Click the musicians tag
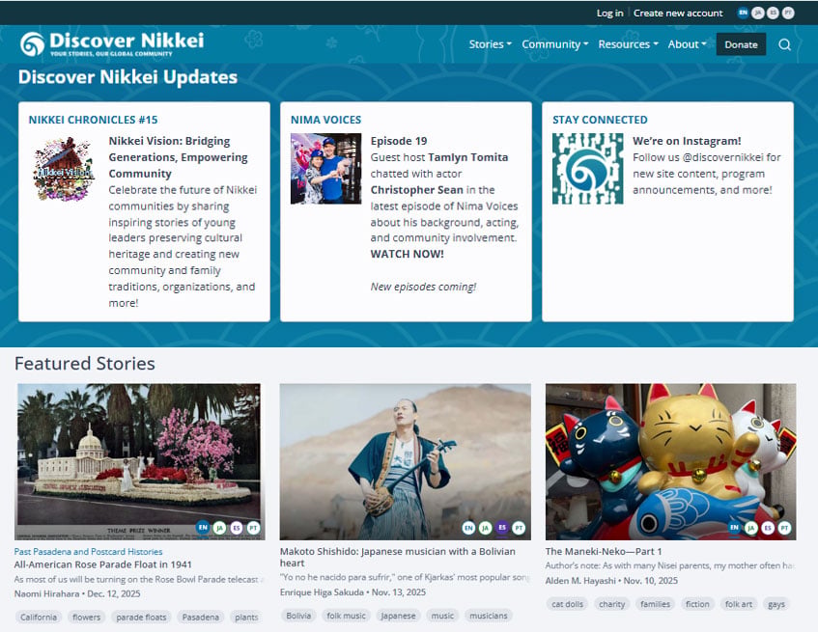818x632 pixels. pos(489,616)
